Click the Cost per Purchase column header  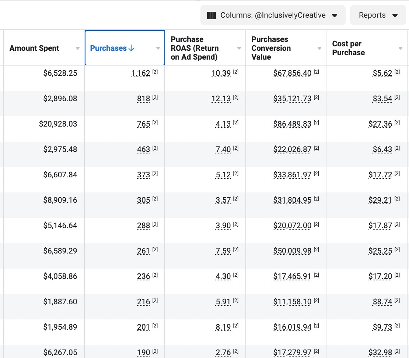click(349, 48)
